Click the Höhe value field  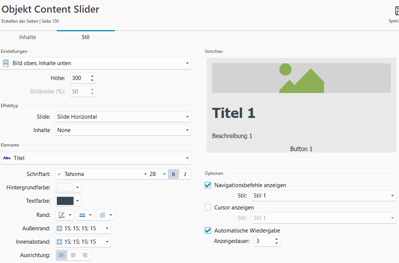coord(80,78)
